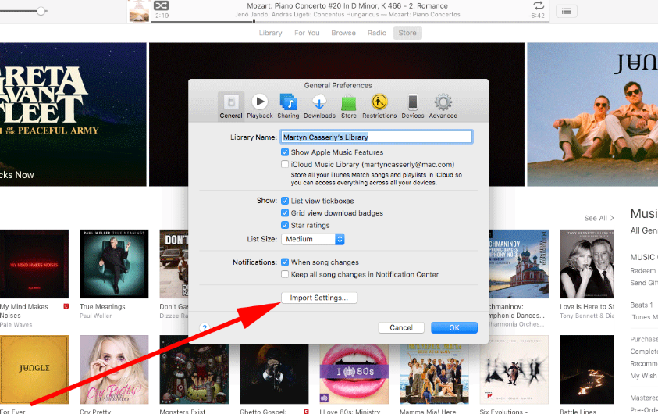Image resolution: width=658 pixels, height=414 pixels.
Task: Switch to the Browse tab
Action: (x=343, y=33)
